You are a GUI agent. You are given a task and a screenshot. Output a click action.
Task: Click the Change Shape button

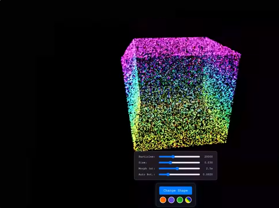pos(175,190)
